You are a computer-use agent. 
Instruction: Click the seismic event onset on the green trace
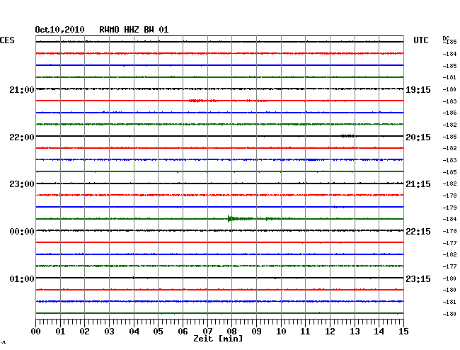[x=229, y=219]
